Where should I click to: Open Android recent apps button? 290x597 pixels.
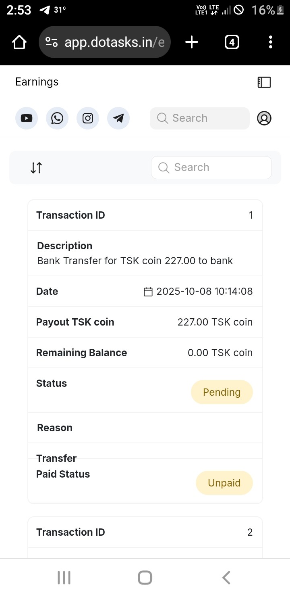click(64, 578)
